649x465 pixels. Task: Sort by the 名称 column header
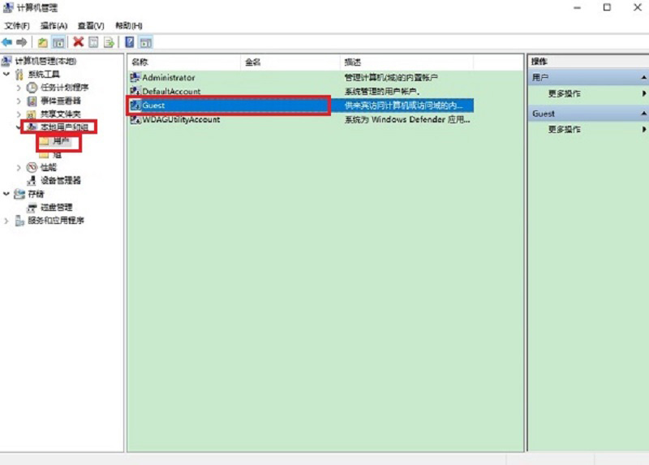click(184, 62)
